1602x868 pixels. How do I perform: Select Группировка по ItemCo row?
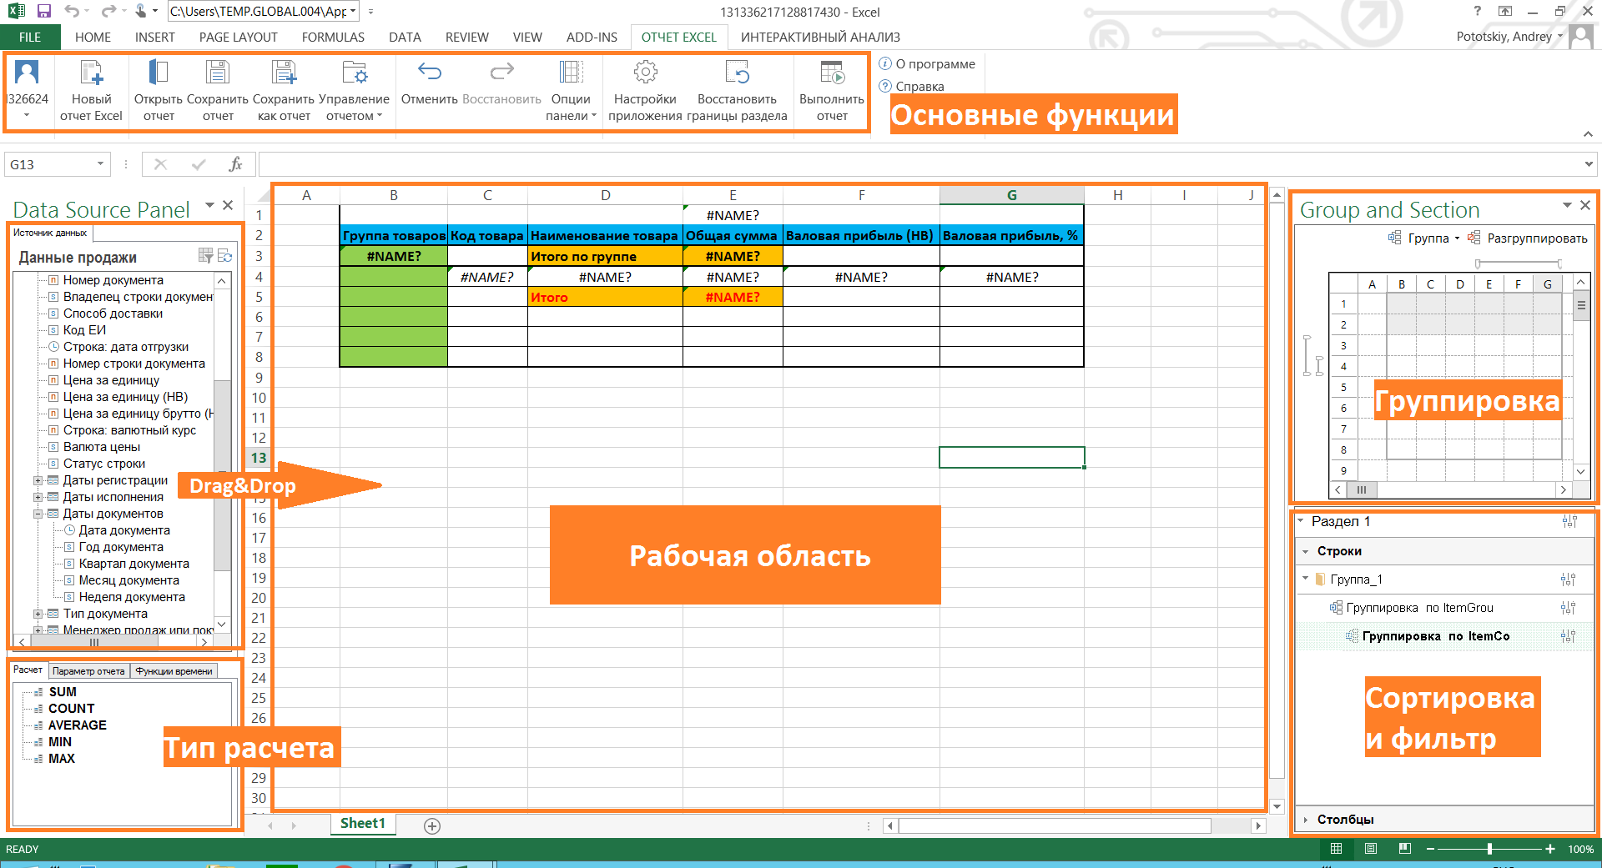tap(1443, 636)
